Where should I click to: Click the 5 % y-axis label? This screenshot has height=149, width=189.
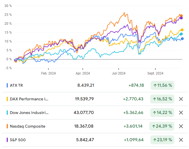point(9,50)
